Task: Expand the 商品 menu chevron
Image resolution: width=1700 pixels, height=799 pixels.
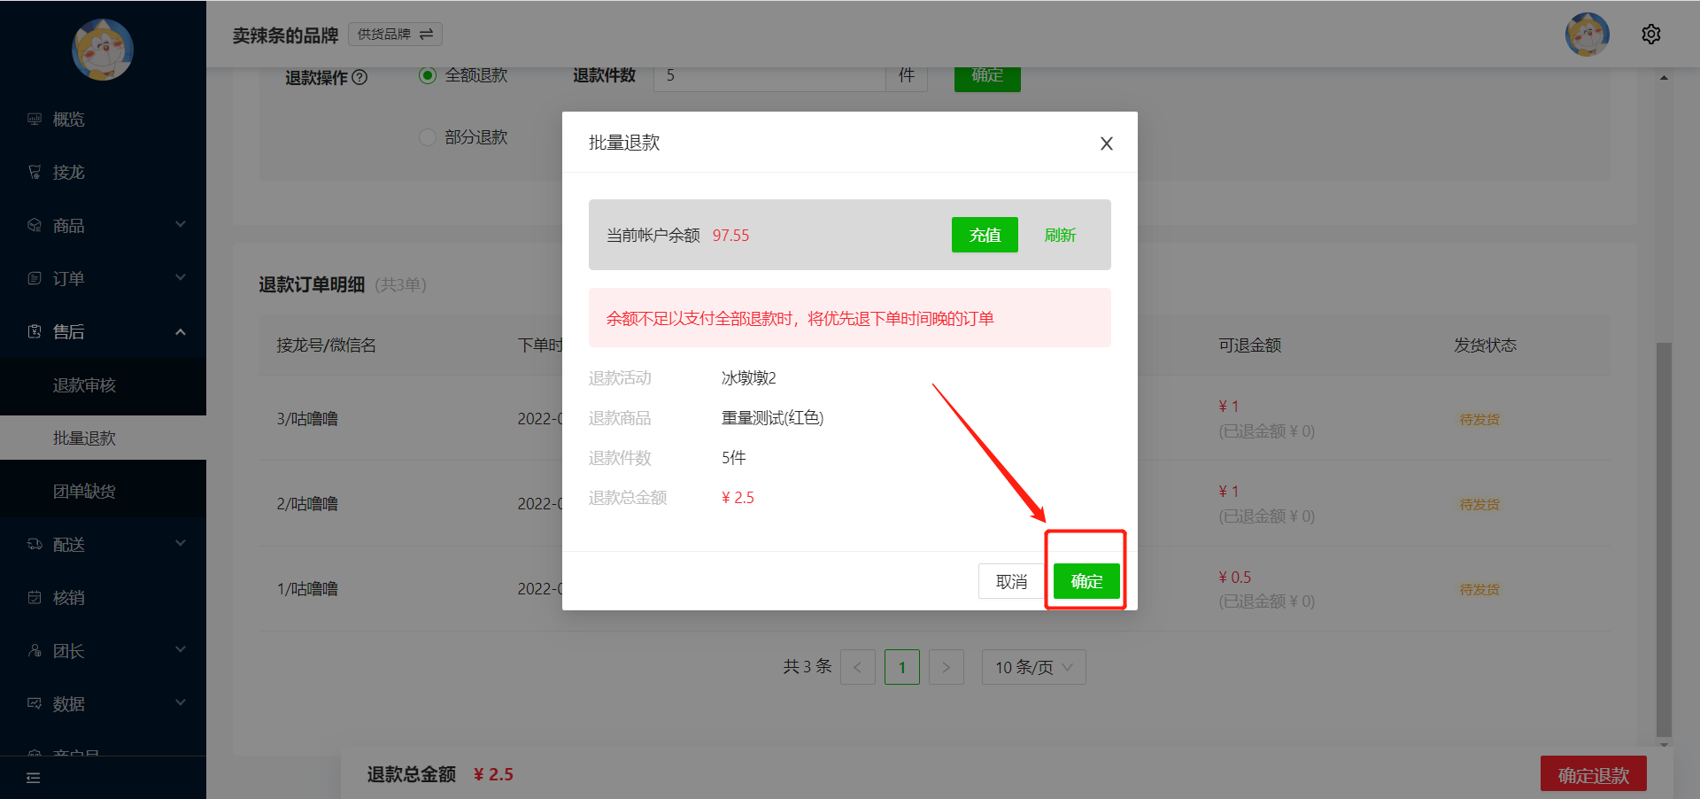Action: pyautogui.click(x=181, y=225)
